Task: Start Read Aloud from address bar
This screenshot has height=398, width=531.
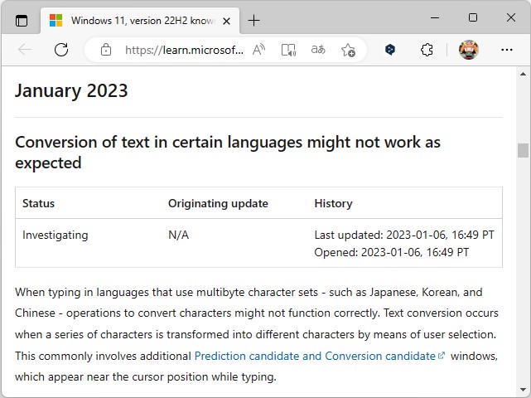Action: 259,50
